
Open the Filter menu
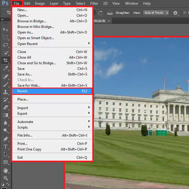(94, 3)
